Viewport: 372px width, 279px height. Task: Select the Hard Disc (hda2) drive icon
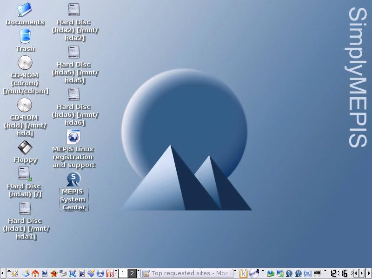[74, 10]
